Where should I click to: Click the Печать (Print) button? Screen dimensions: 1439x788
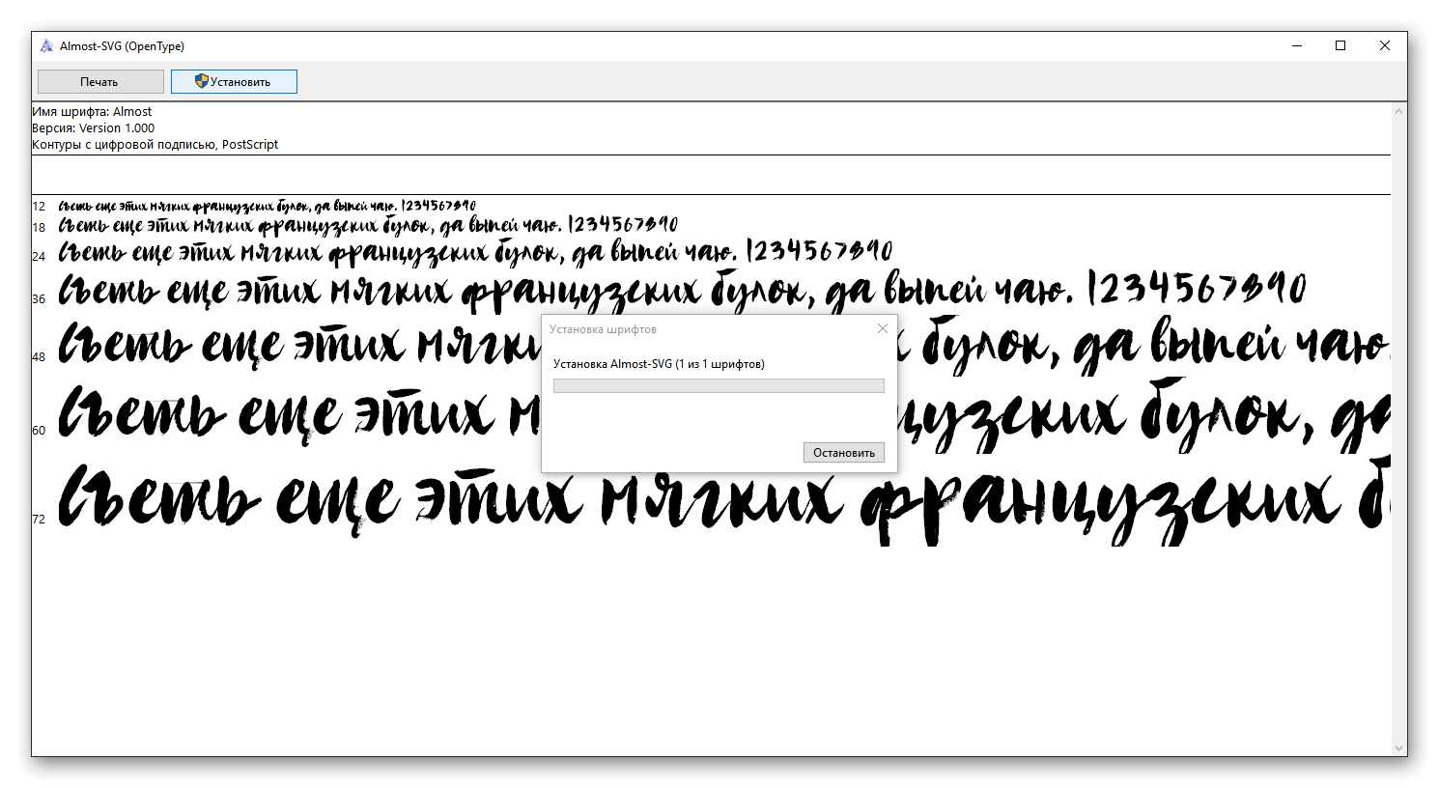[x=100, y=82]
